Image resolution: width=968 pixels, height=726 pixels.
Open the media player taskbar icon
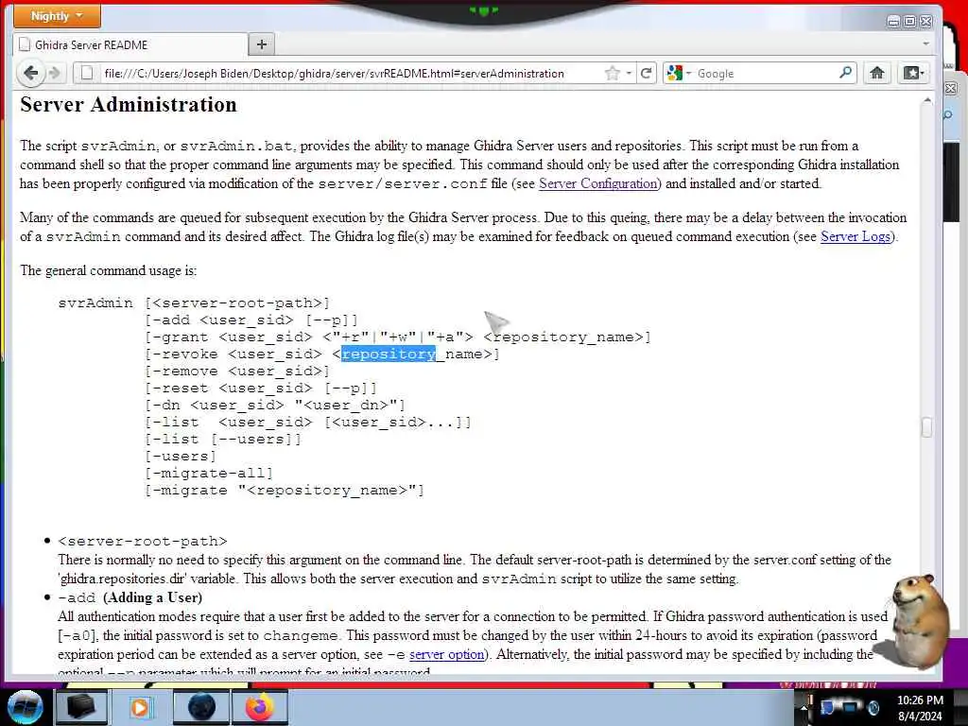[140, 707]
